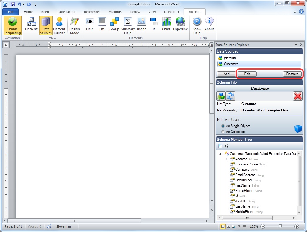This screenshot has width=307, height=232.
Task: Click the 120% zoom level
Action: tap(254, 226)
